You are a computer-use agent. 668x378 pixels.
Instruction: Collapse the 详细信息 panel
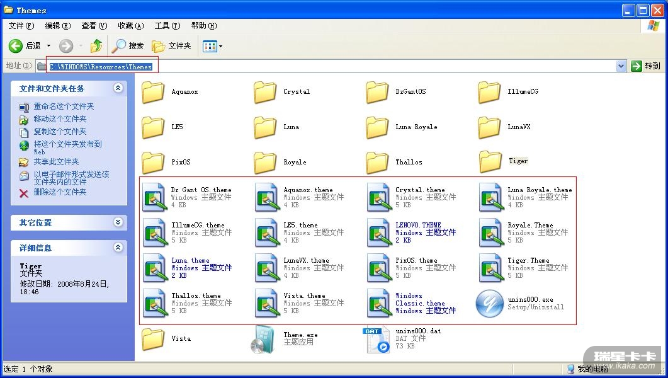pyautogui.click(x=118, y=248)
